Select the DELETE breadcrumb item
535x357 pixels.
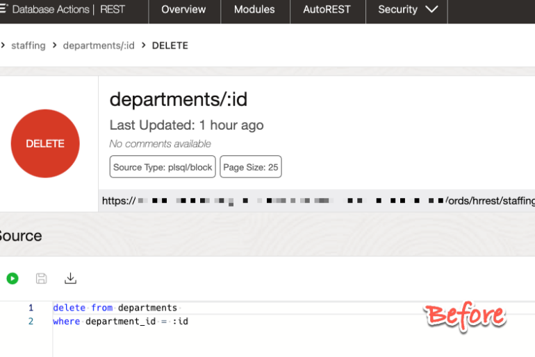[x=170, y=45]
